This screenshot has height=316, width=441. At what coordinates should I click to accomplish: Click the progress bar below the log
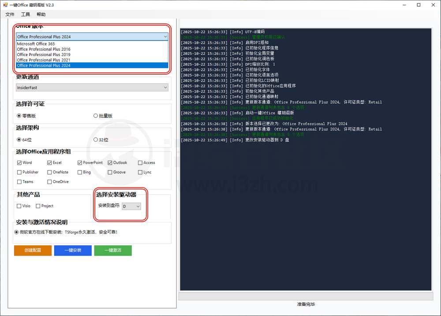coord(305,296)
